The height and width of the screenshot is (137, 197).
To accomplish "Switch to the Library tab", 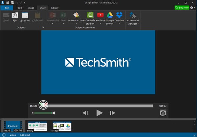I will [x=55, y=8].
